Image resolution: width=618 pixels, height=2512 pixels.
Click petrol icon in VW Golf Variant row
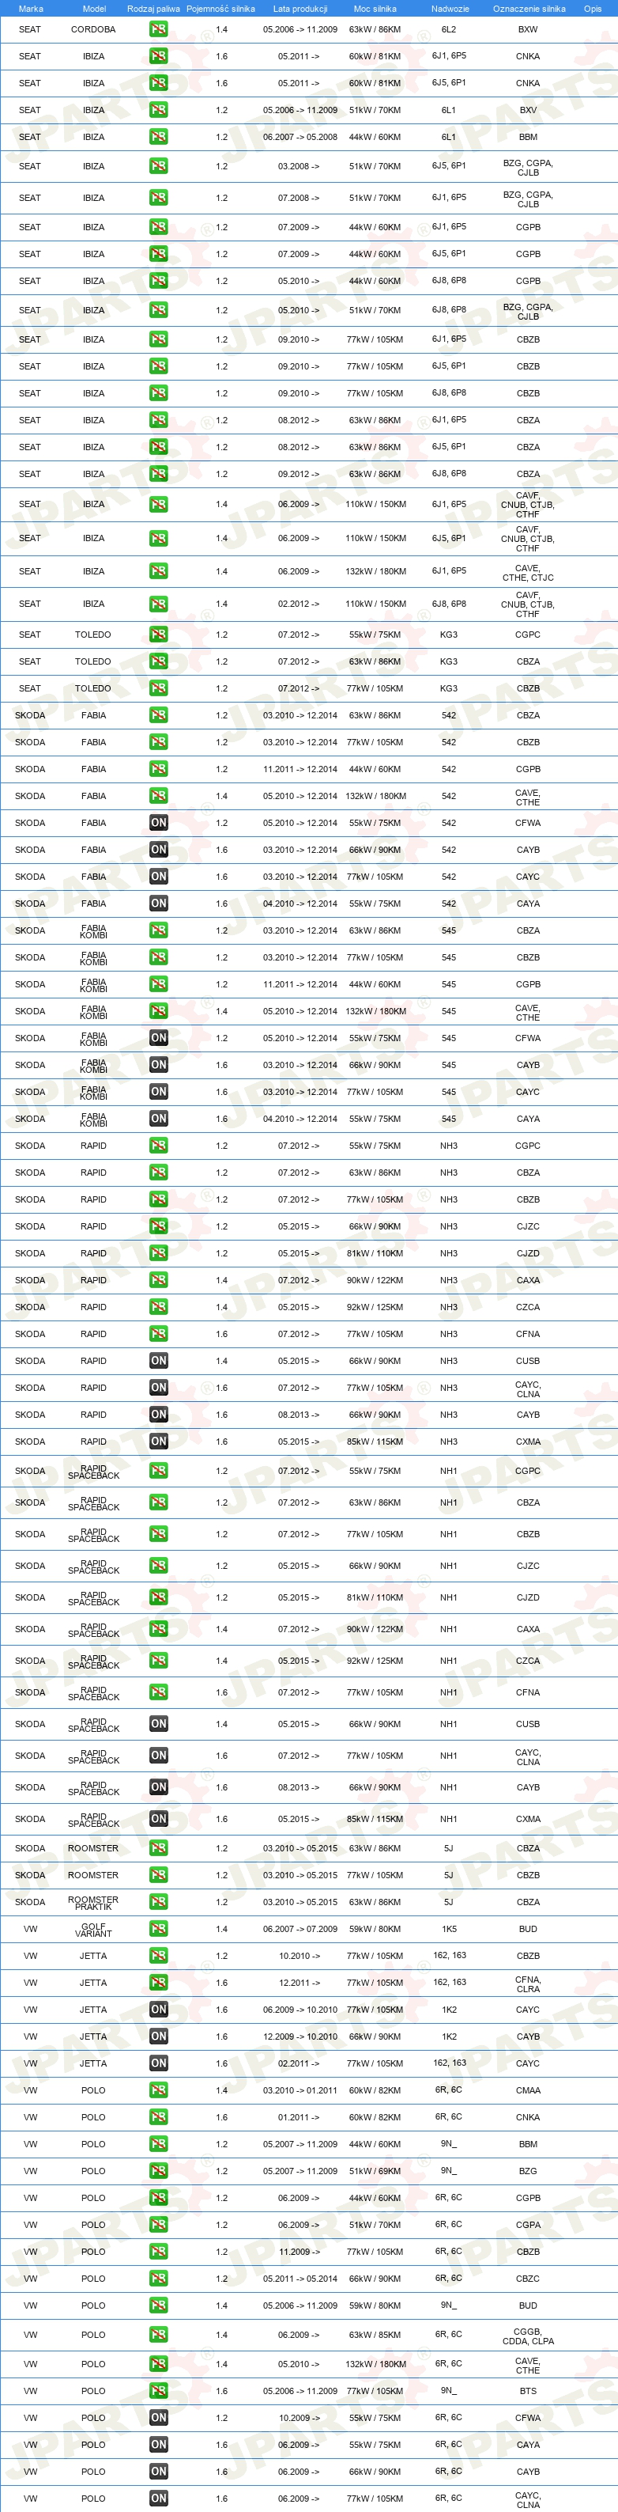pos(158,1929)
